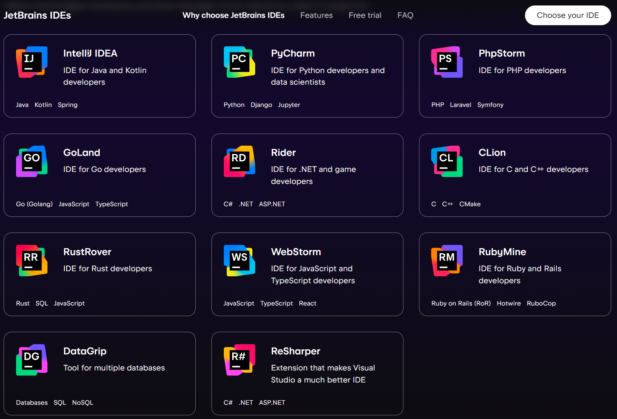Click the React tag in WebStorm card

(x=307, y=303)
